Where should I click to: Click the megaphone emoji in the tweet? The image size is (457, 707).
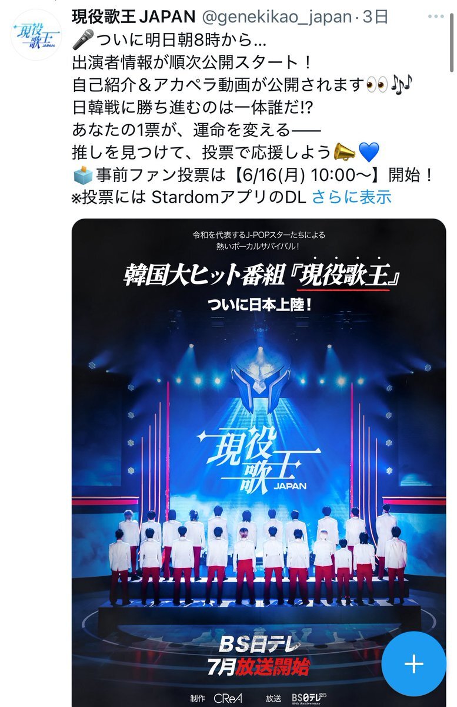[344, 153]
